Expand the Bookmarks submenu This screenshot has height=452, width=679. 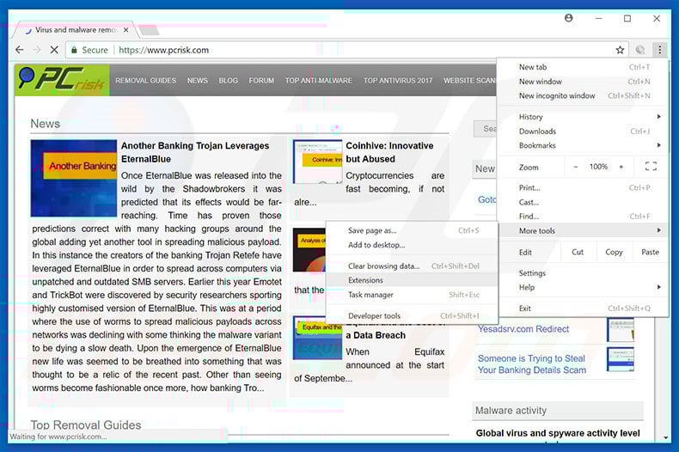tap(583, 145)
